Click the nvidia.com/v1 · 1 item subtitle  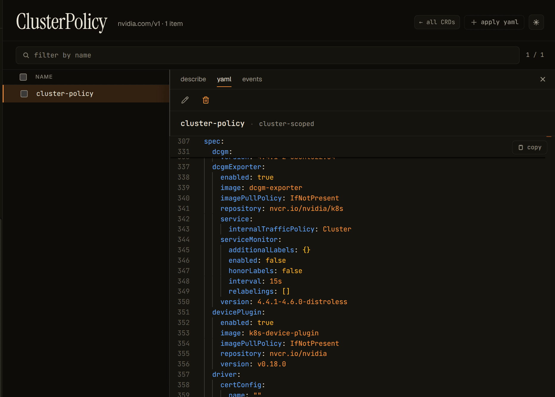150,24
